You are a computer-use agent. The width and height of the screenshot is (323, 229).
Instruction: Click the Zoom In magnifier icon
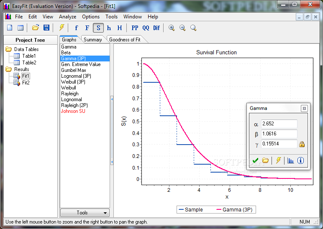pos(172,28)
